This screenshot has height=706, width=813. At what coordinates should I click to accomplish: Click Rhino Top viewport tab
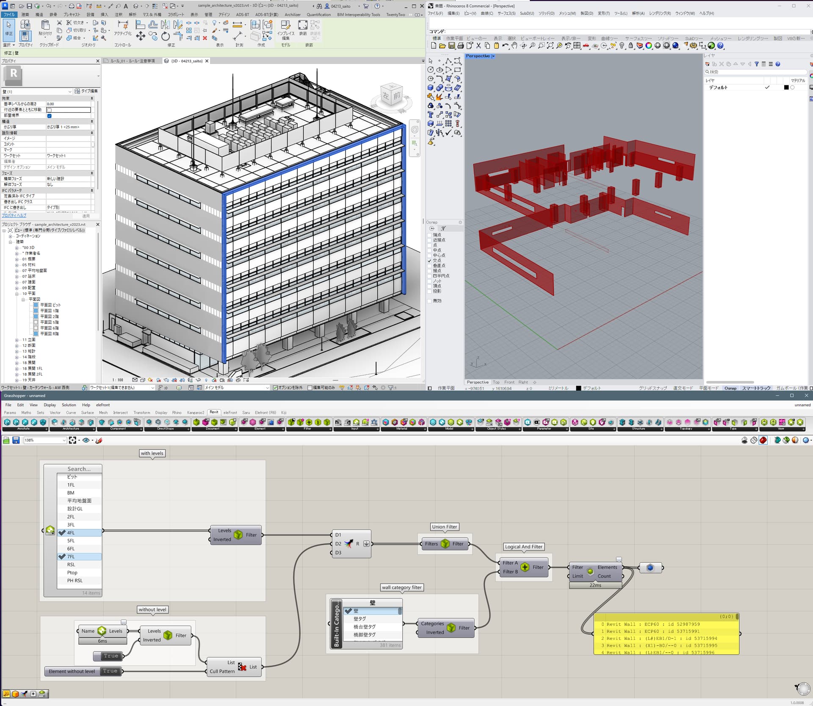point(496,382)
